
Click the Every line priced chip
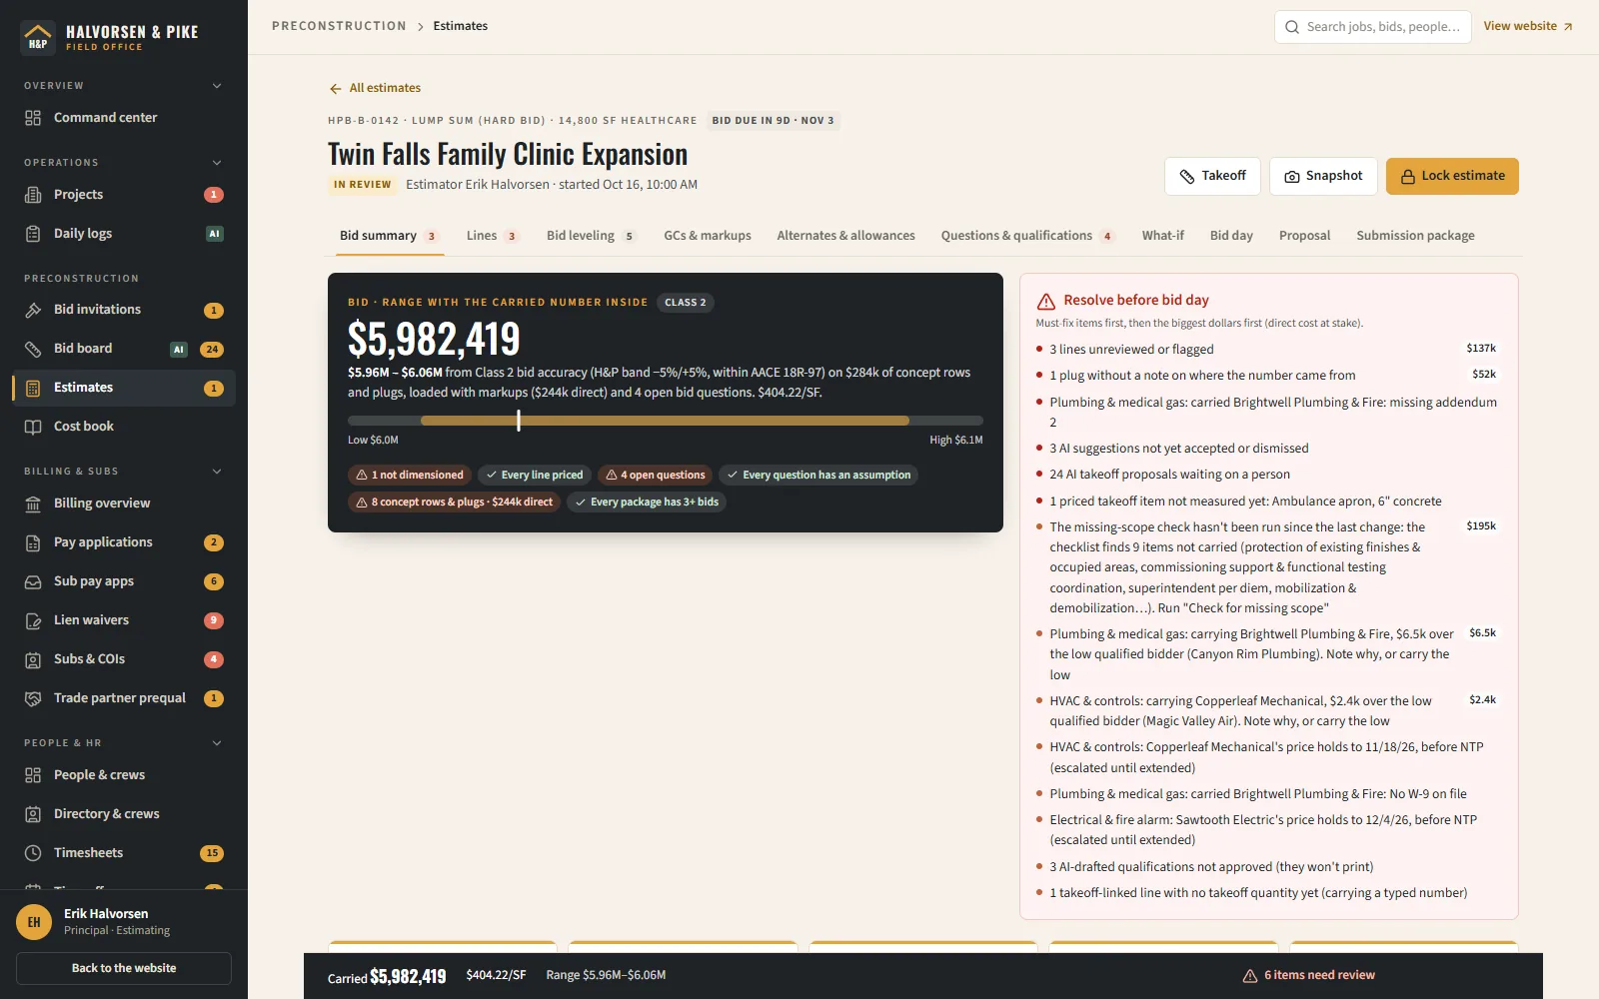535,476
